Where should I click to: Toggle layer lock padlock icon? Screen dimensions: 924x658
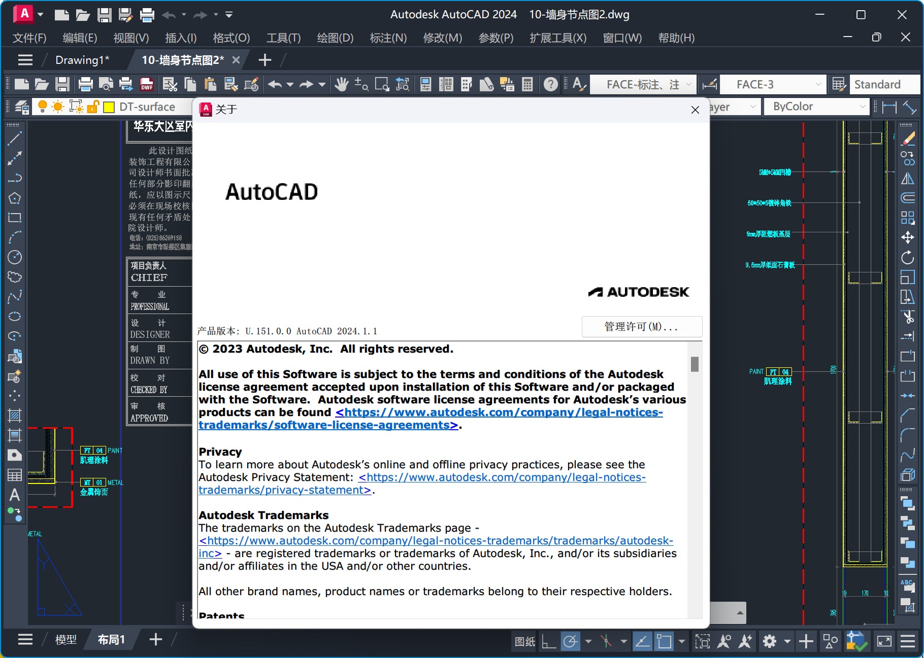(x=93, y=107)
